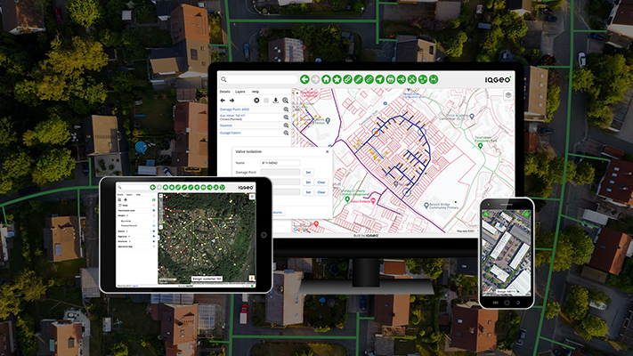This screenshot has width=633, height=356.
Task: Clear results with the circled X icon
Action: 256,100
